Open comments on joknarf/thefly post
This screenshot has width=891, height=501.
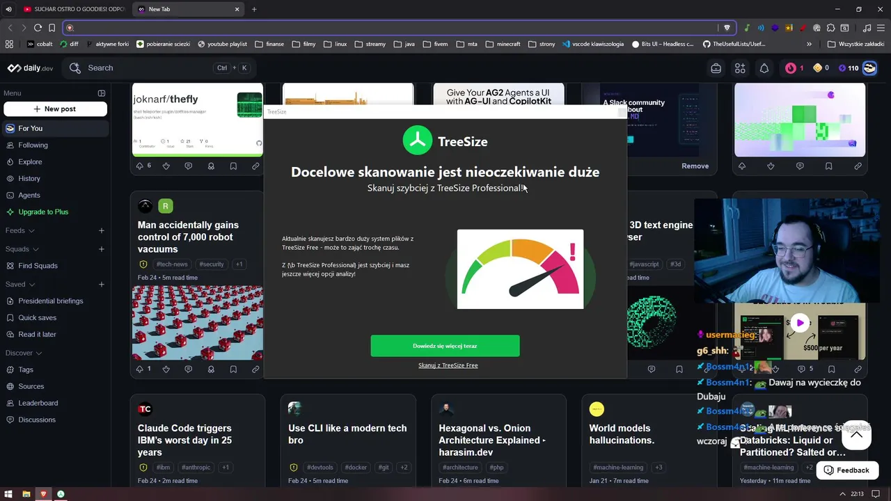188,166
